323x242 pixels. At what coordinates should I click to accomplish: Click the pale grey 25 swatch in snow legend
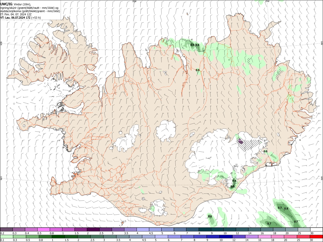point(304,229)
